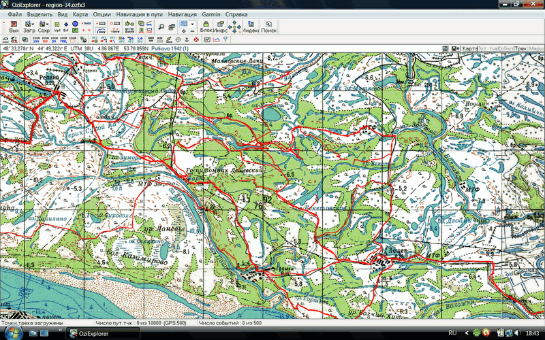Click the Инфо info button
Viewport: 545px width, 340px height.
(220, 27)
